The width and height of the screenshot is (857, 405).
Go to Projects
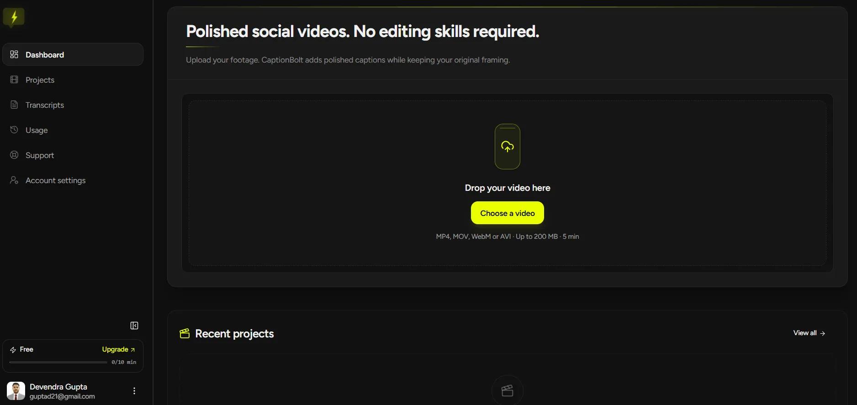click(73, 79)
